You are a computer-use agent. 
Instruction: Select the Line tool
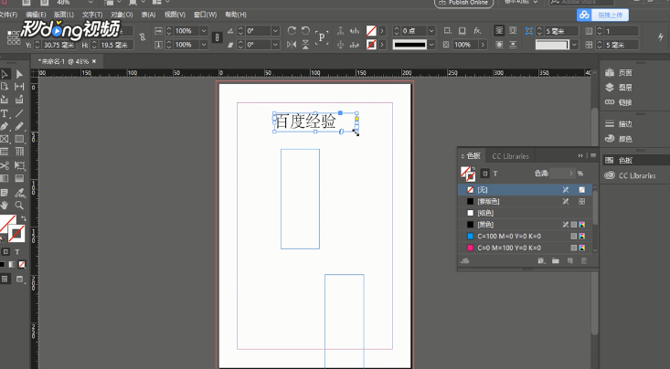click(x=20, y=113)
